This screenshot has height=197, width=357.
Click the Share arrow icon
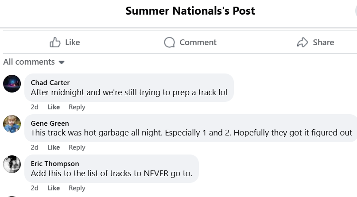(x=303, y=42)
